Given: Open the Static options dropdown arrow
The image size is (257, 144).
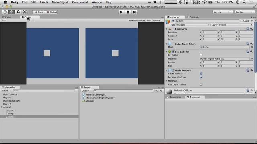Looking at the screenshot, I should point(252,21).
